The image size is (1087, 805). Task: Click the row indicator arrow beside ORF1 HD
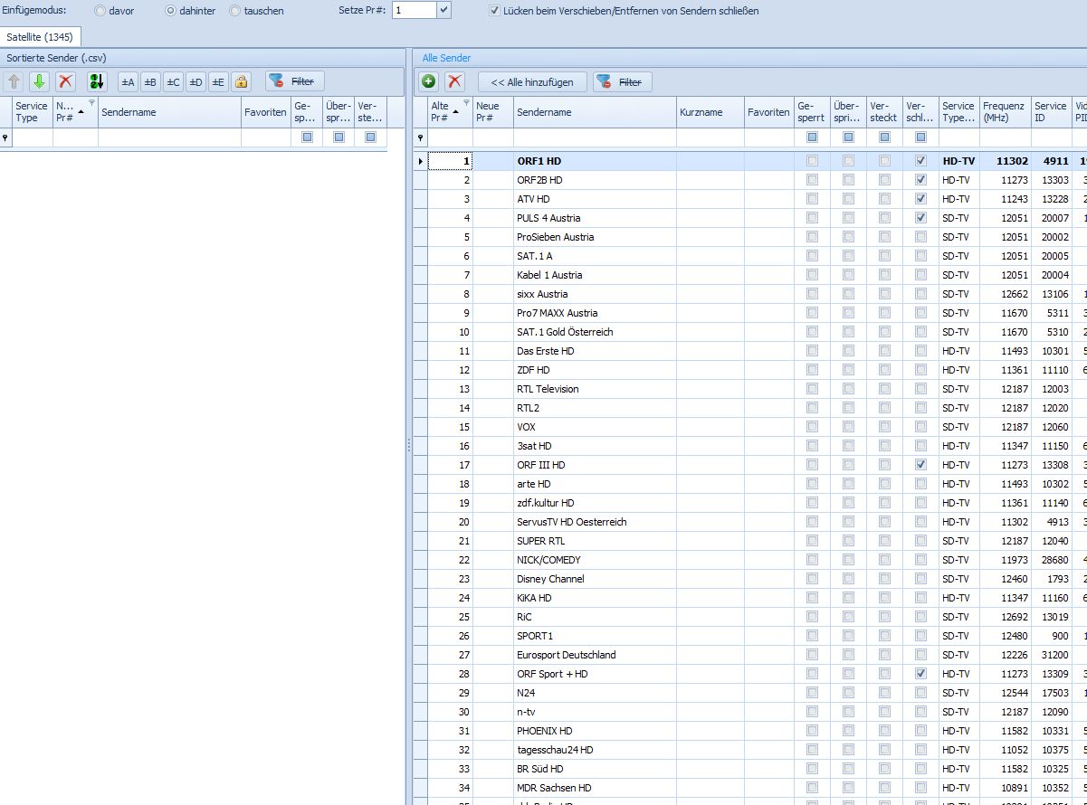coord(420,161)
